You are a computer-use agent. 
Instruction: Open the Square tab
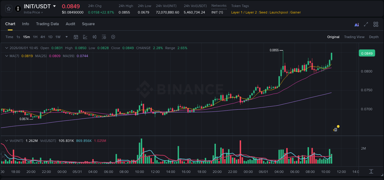(88, 24)
